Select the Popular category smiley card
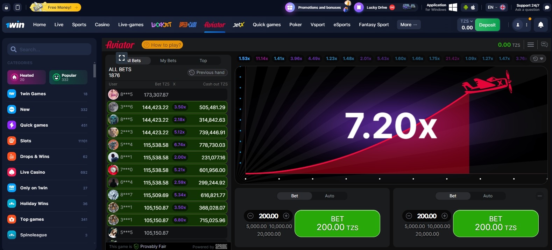Image resolution: width=552 pixels, height=250 pixels. coord(68,77)
